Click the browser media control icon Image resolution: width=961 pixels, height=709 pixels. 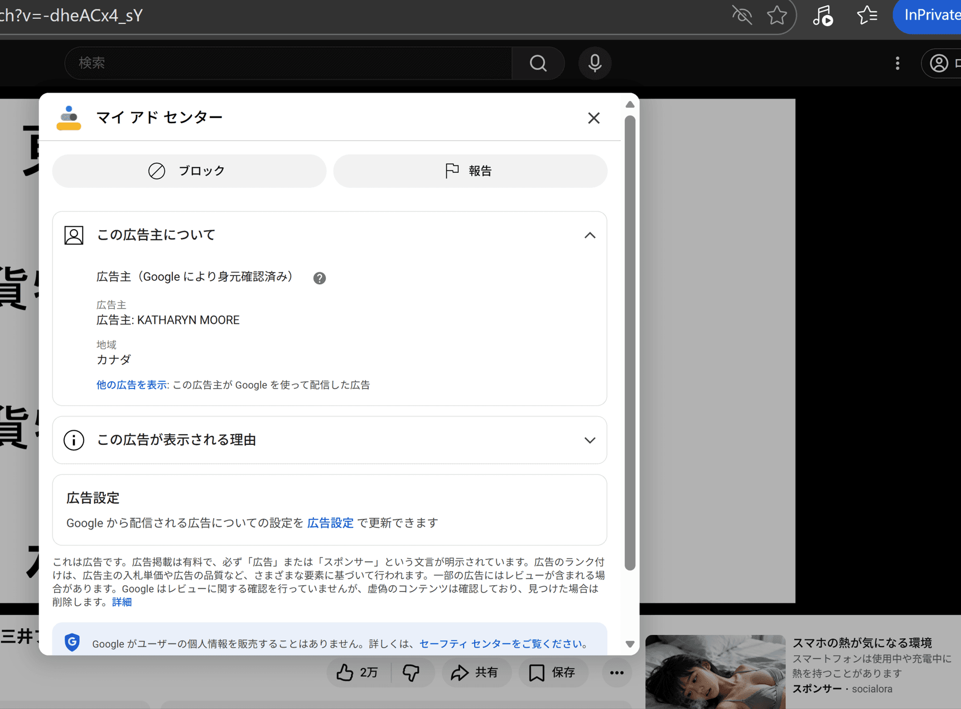pyautogui.click(x=823, y=16)
